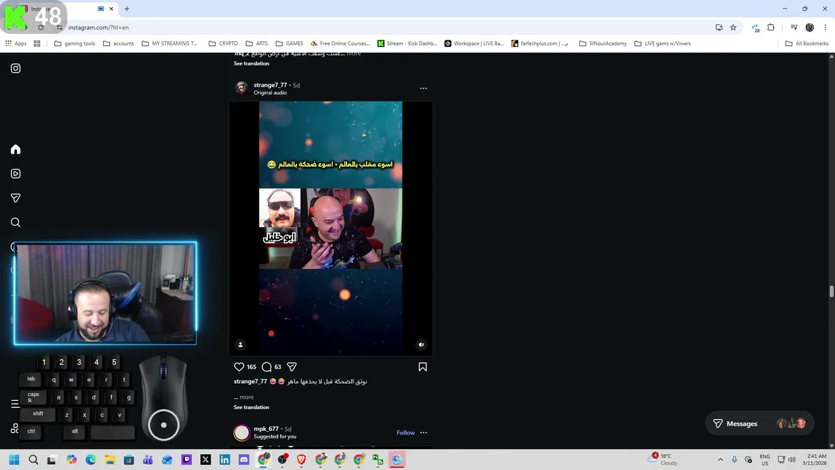Viewport: 835px width, 470px height.
Task: Open the accounts bookmark folder
Action: pyautogui.click(x=118, y=44)
